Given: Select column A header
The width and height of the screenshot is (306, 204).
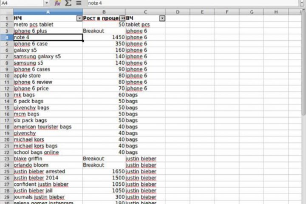Looking at the screenshot, I should coord(48,12).
